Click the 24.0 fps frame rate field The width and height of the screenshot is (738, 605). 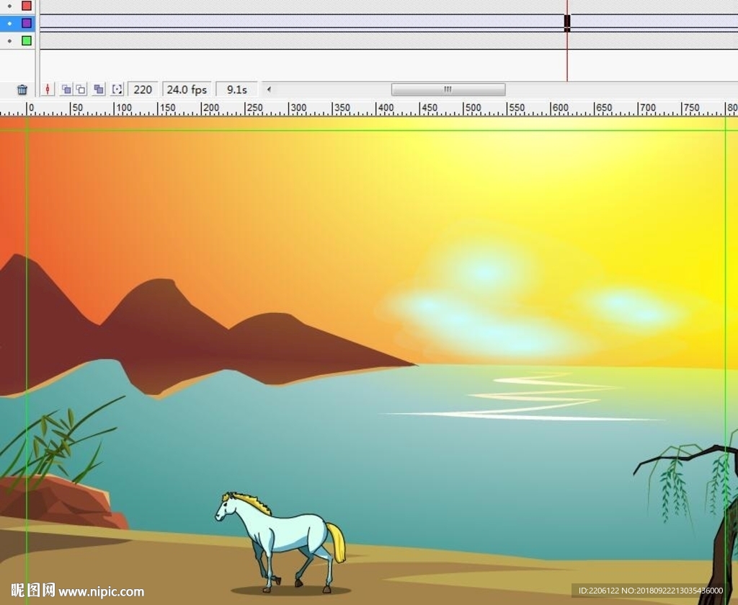(187, 89)
